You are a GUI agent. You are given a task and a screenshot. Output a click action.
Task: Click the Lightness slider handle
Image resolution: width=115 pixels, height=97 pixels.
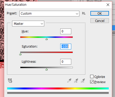tap(46, 69)
